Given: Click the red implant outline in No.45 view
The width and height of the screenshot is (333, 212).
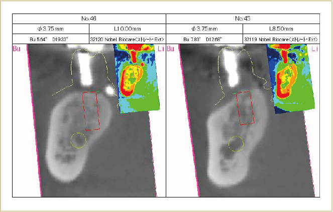Looking at the screenshot, I should point(245,108).
